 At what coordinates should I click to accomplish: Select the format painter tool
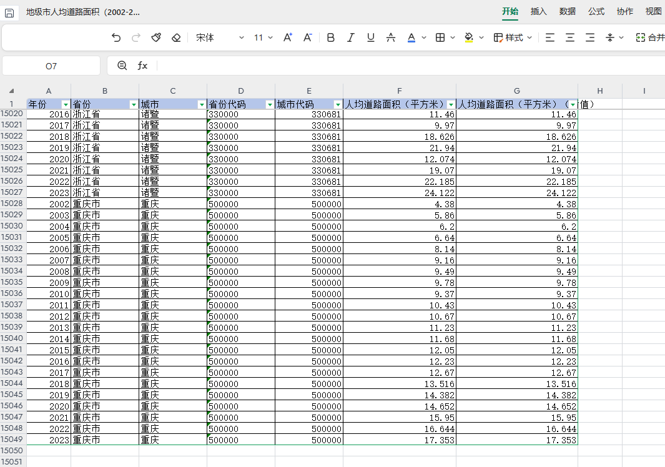(156, 37)
